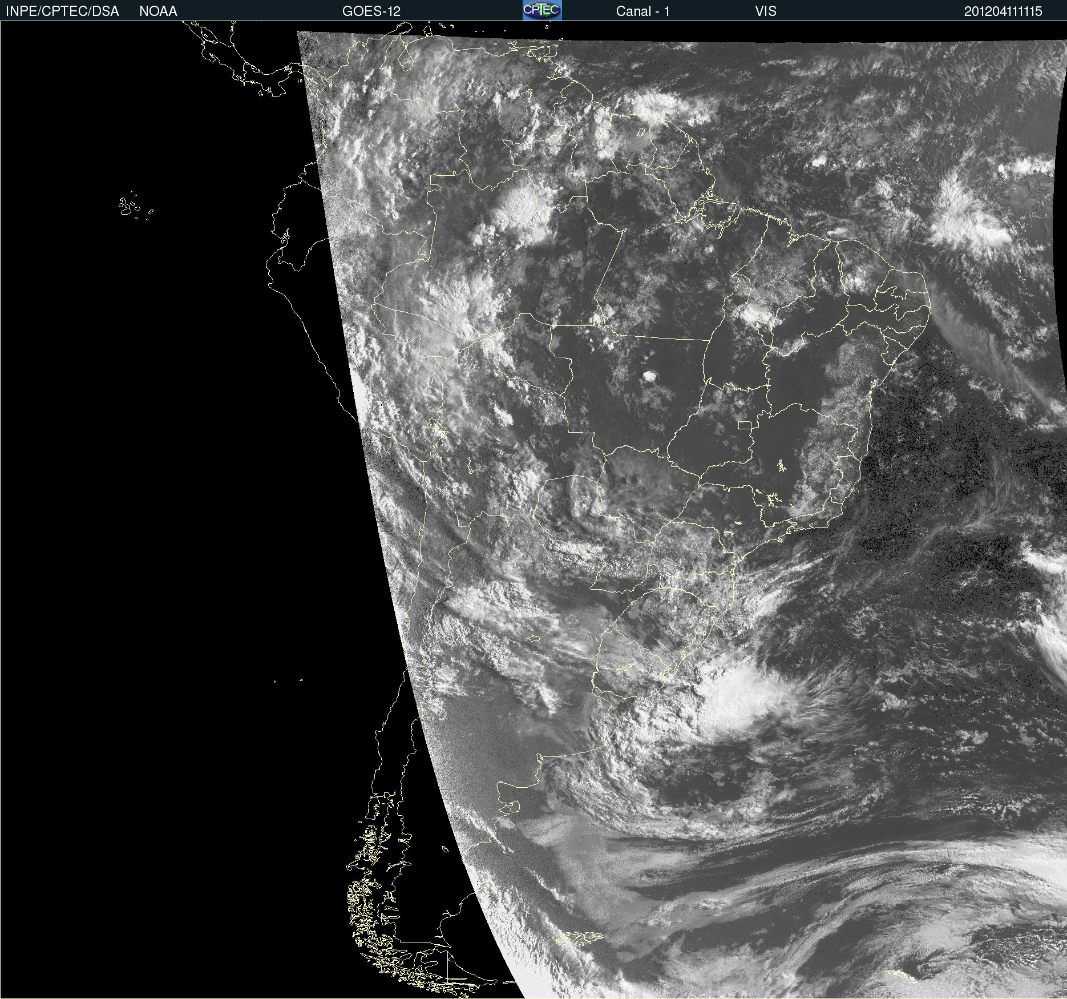This screenshot has height=999, width=1067.
Task: Click the VIS channel label
Action: click(766, 11)
